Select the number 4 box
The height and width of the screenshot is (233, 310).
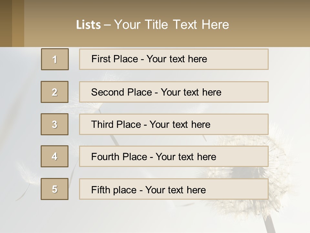point(55,156)
